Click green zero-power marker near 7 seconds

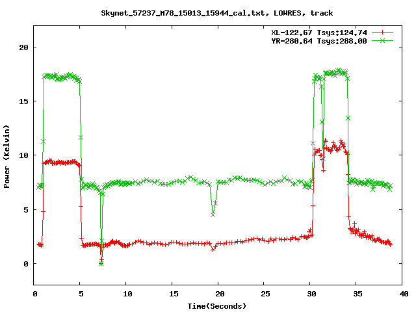point(101,263)
